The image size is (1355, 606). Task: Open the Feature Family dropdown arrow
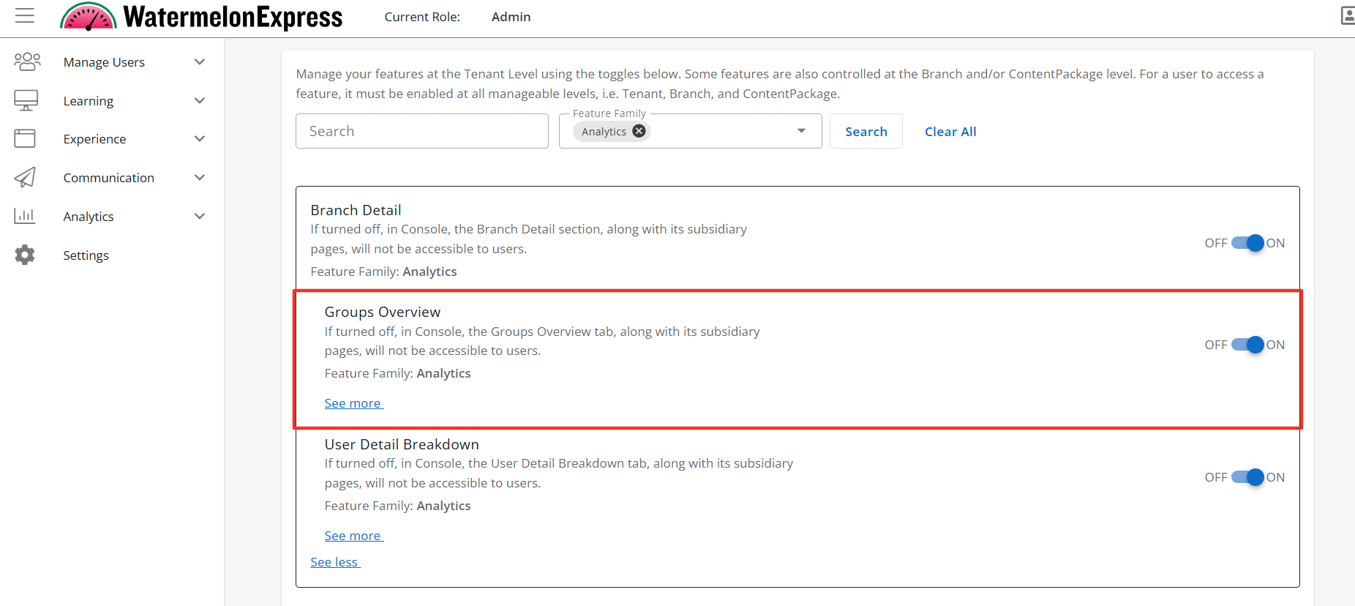pos(801,131)
